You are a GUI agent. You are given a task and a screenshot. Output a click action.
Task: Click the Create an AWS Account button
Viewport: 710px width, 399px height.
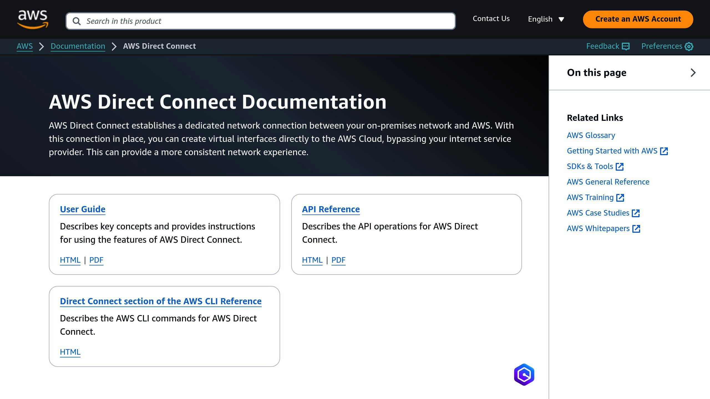click(638, 19)
